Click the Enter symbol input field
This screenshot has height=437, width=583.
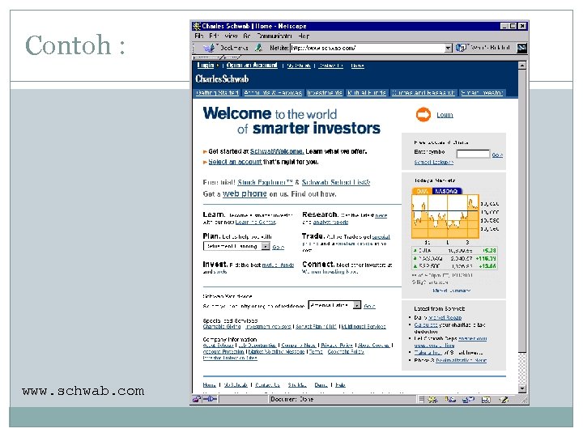(x=473, y=154)
